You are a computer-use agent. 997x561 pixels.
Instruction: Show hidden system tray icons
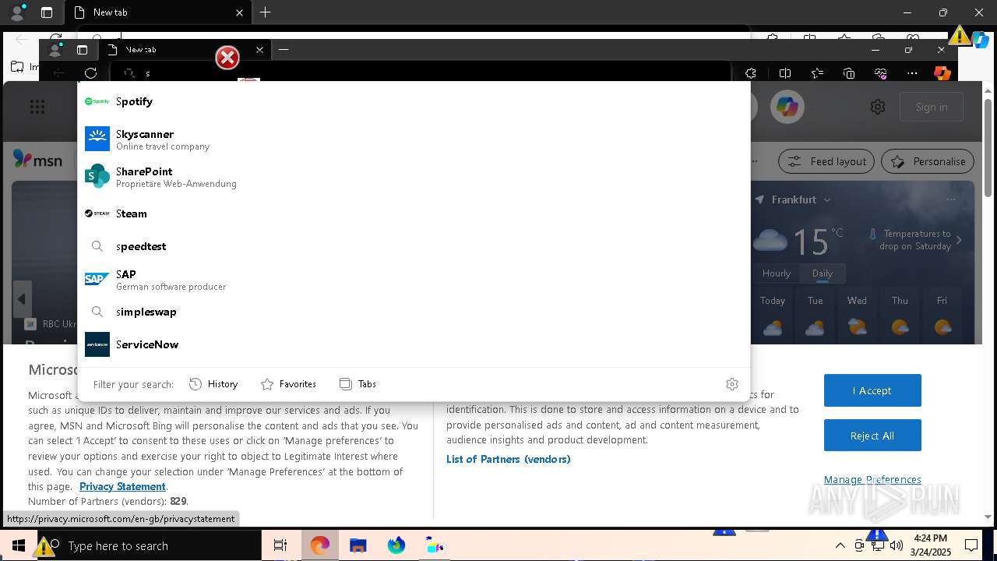point(840,545)
